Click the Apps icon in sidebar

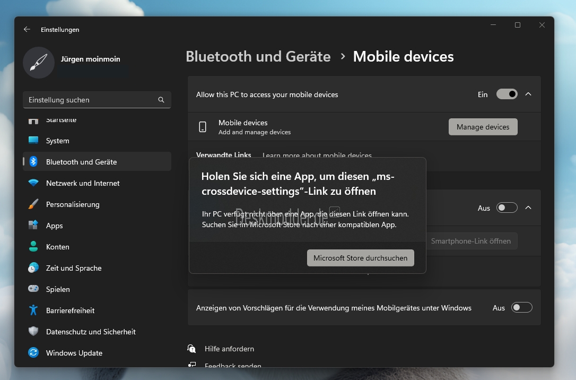(x=33, y=225)
